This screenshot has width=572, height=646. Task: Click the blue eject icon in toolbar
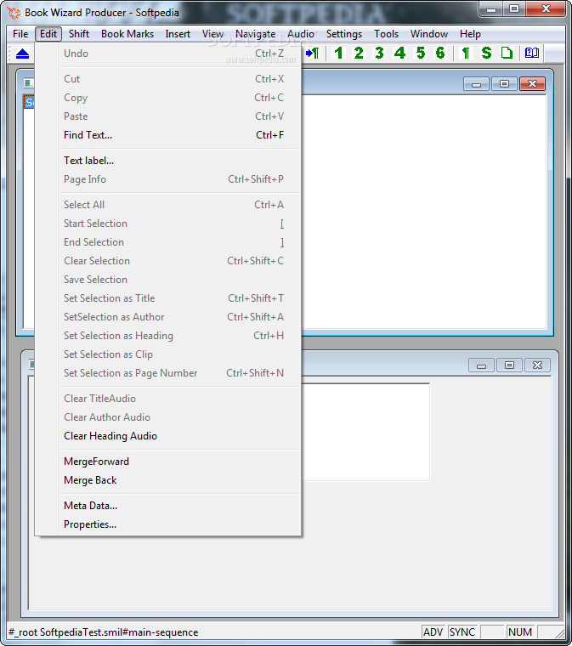[22, 54]
